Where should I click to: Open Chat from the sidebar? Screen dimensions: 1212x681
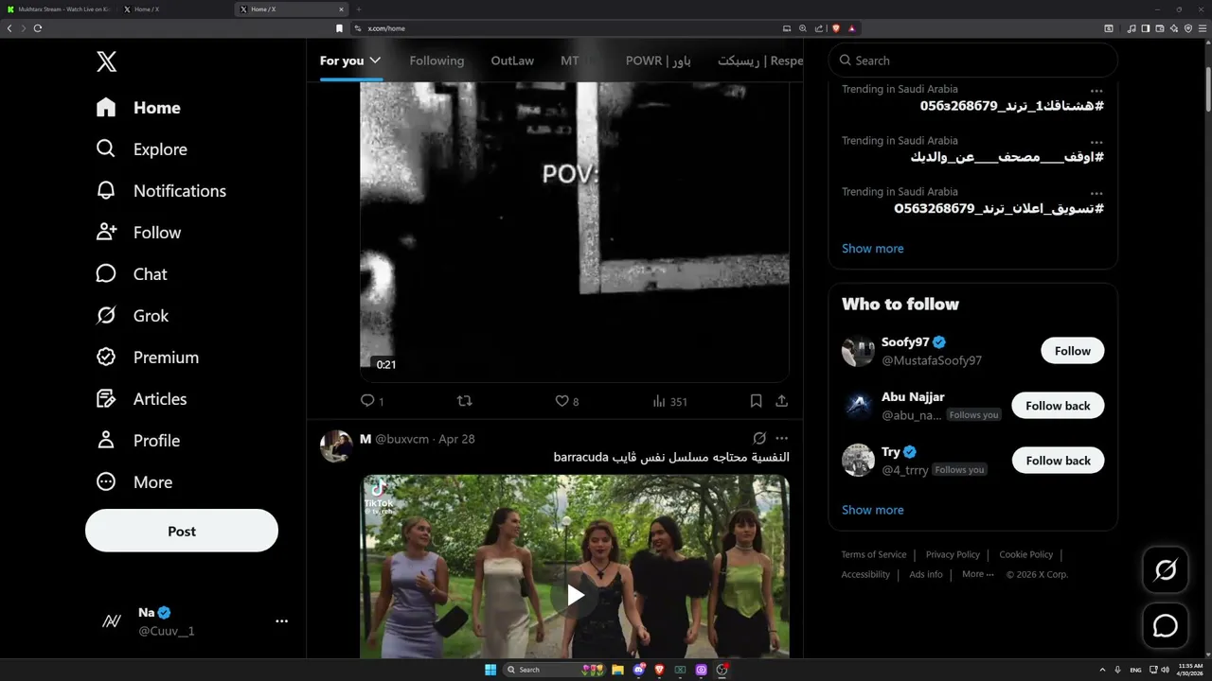(132, 274)
